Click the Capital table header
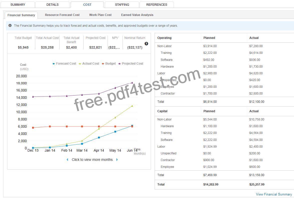 coord(162,111)
